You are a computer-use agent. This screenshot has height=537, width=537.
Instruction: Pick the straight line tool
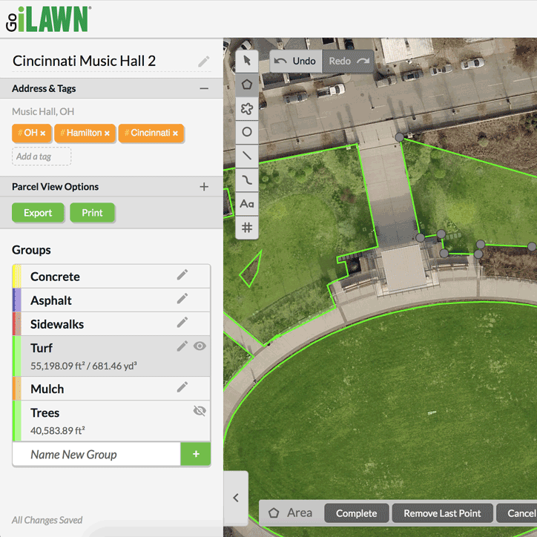pos(247,156)
